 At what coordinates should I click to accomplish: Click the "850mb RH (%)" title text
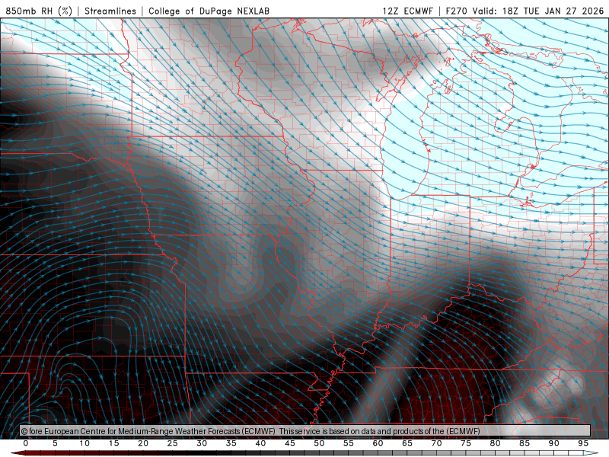[39, 11]
